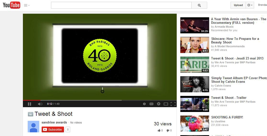The image size is (267, 136).
Task: Open Simply Tweet Album EP thumbnail
Action: [x=195, y=84]
